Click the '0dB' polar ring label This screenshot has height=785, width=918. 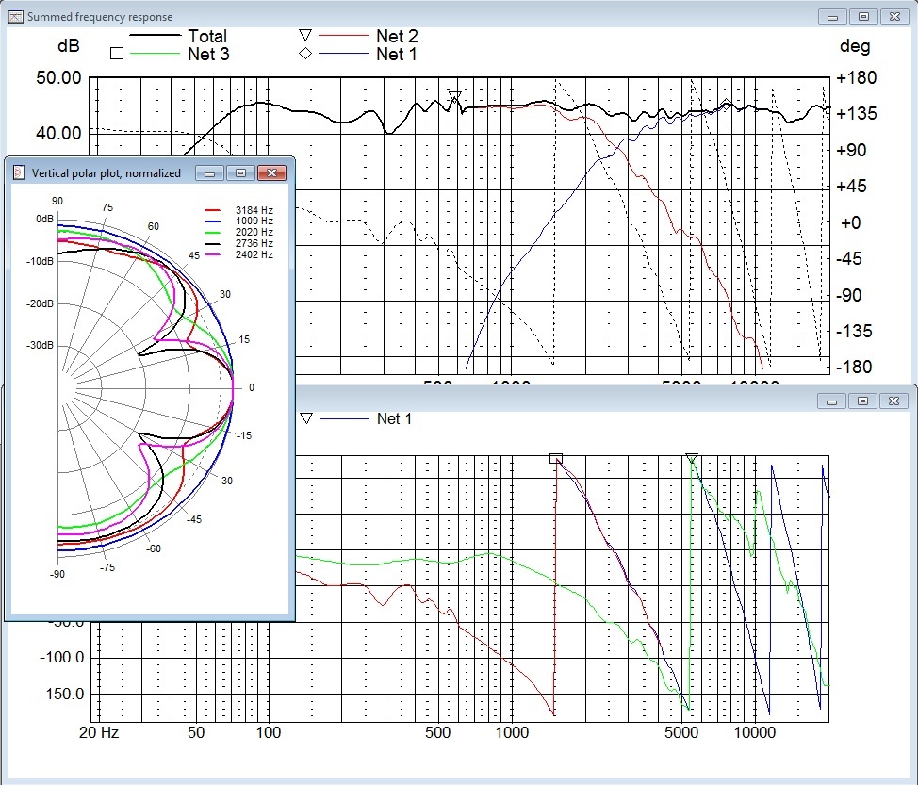(44, 219)
